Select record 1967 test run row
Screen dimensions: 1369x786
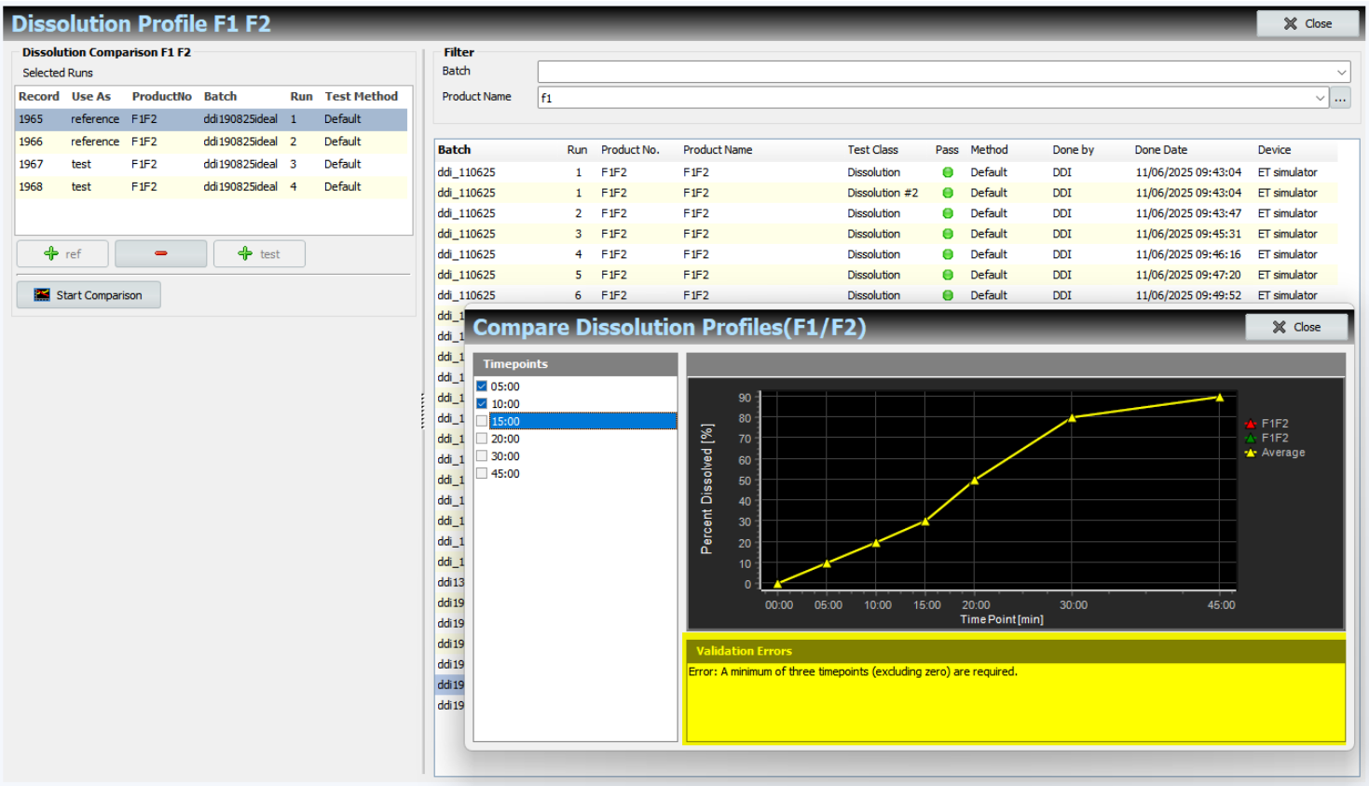click(x=212, y=164)
